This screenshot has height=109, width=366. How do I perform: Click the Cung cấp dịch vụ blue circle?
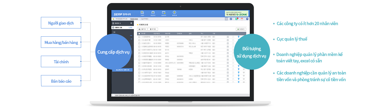point(113,52)
